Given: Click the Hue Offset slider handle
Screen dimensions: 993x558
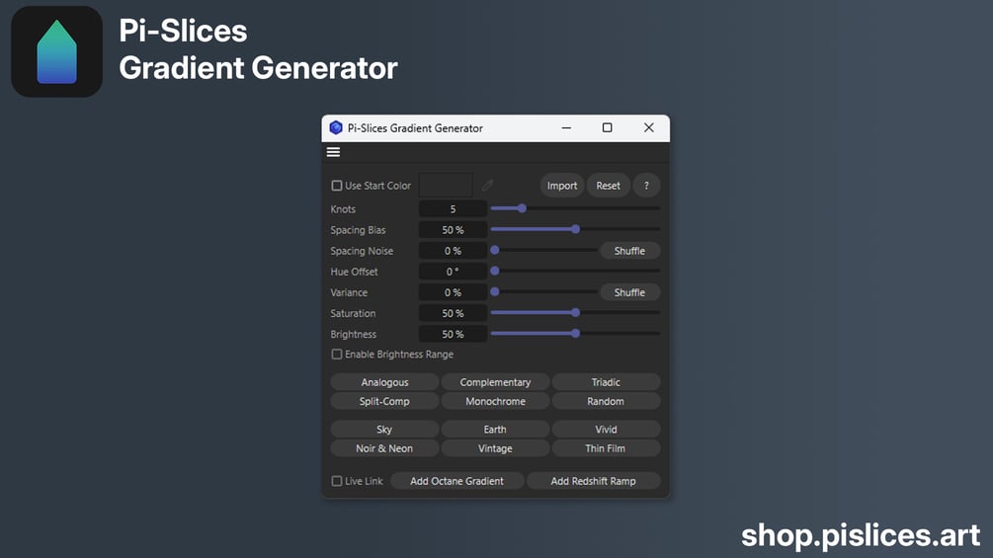Looking at the screenshot, I should click(495, 271).
